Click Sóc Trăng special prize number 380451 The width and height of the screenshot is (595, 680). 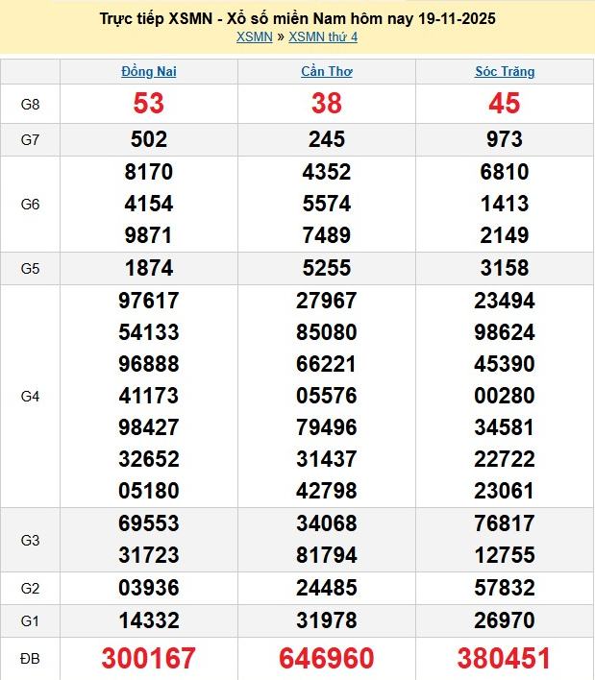pyautogui.click(x=505, y=658)
